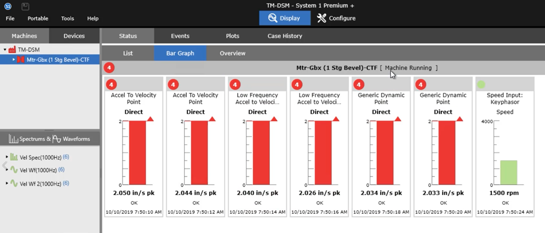Click the Spectrums & Waveforms panel header
Image resolution: width=545 pixels, height=233 pixels.
click(x=50, y=139)
